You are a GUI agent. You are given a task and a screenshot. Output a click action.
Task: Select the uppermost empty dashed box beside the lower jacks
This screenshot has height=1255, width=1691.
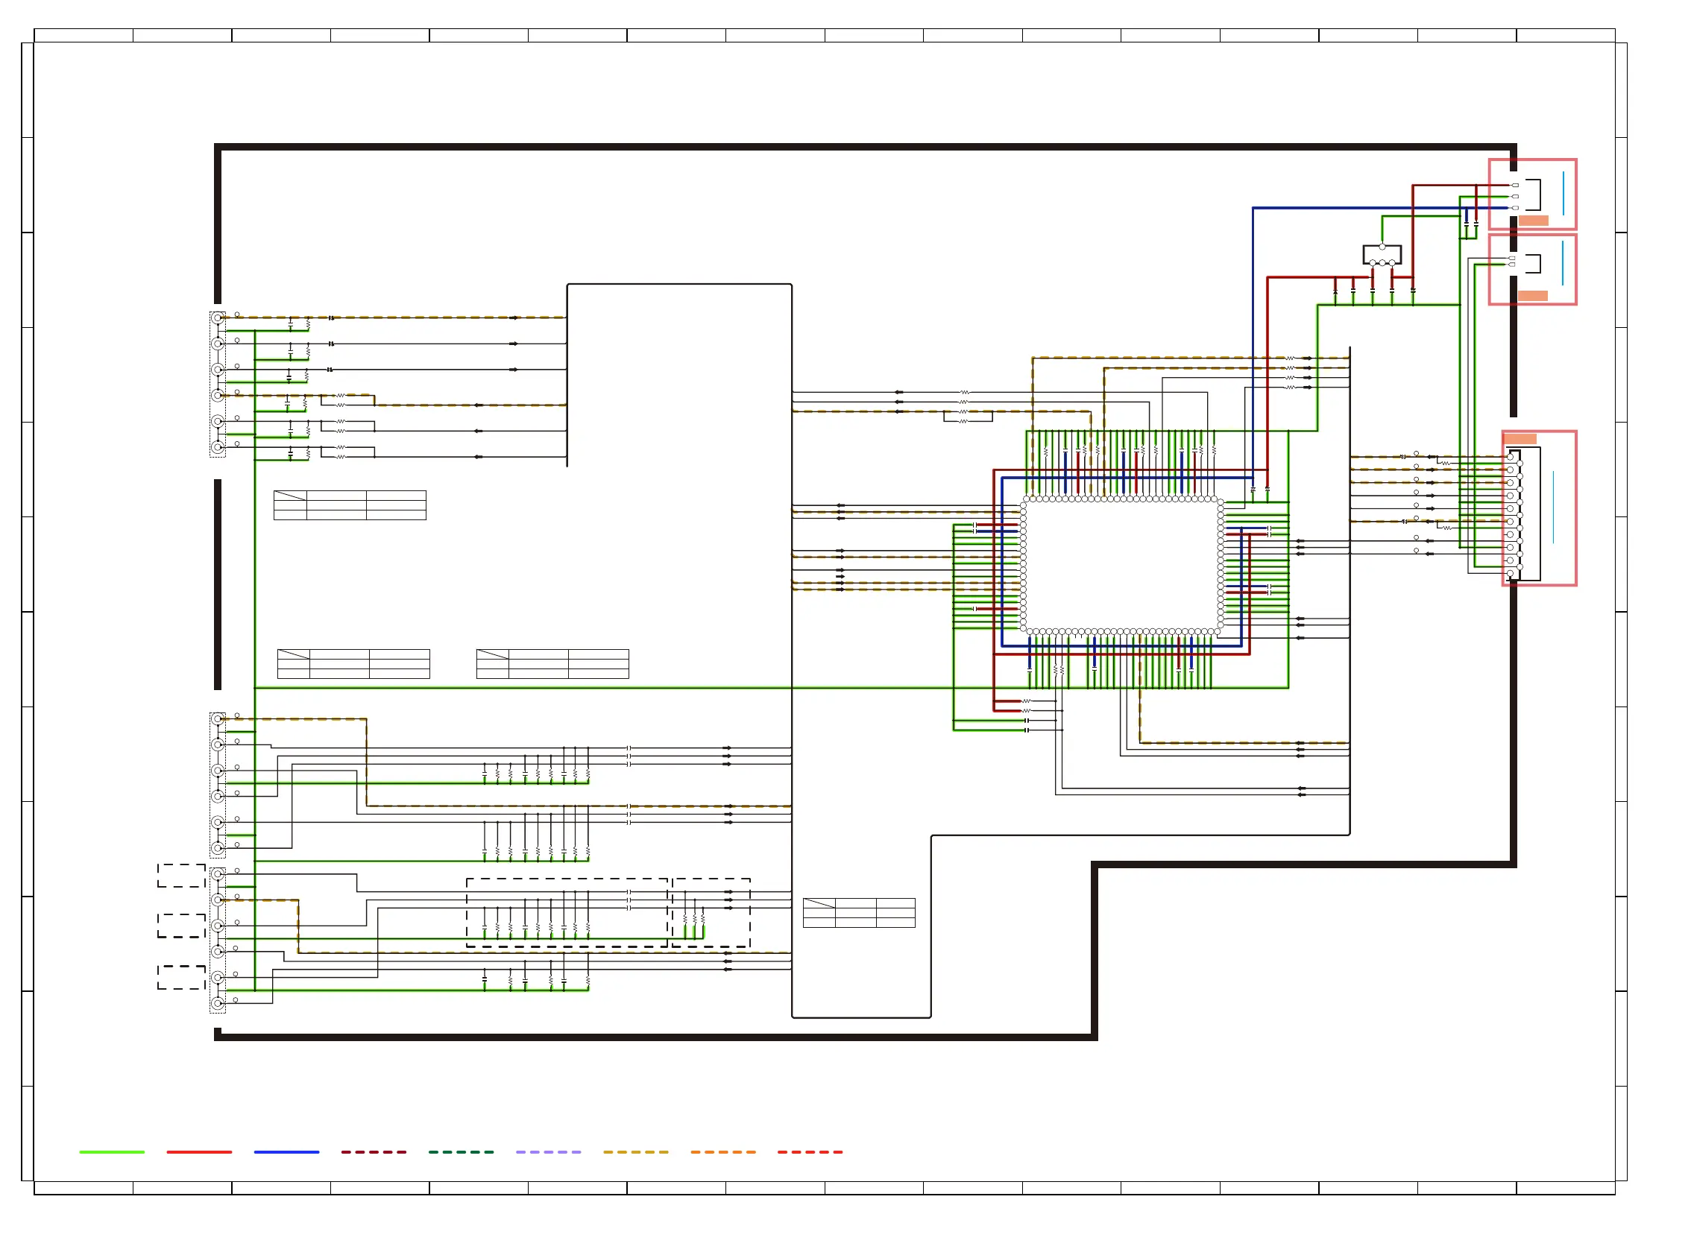(x=182, y=875)
